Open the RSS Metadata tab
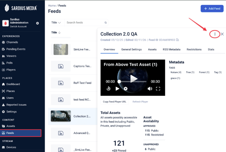226x152 pixels. (x=171, y=50)
